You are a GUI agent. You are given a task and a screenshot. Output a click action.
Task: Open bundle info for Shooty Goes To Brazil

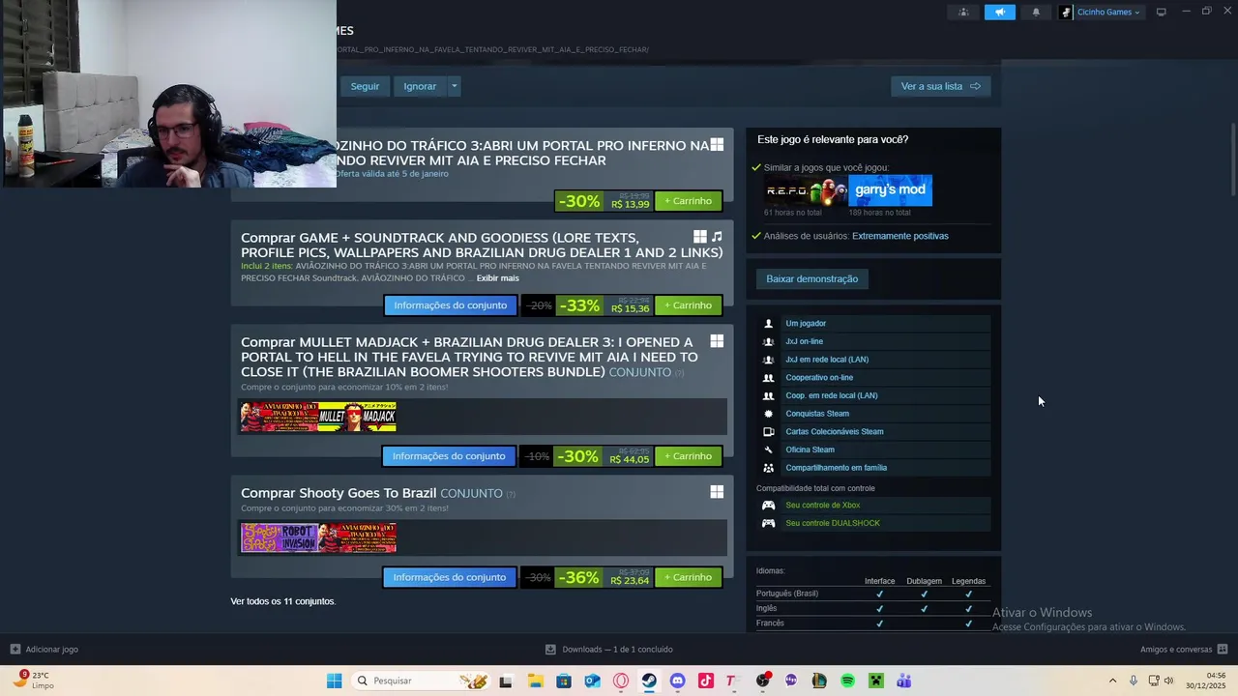(x=449, y=577)
